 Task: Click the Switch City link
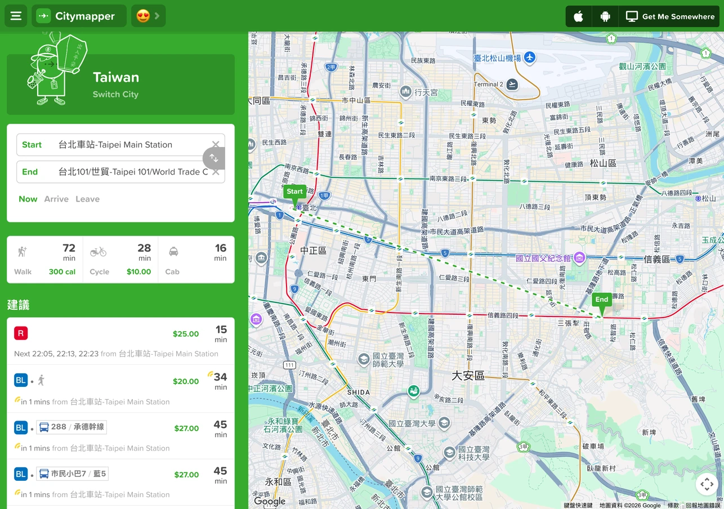(x=115, y=95)
